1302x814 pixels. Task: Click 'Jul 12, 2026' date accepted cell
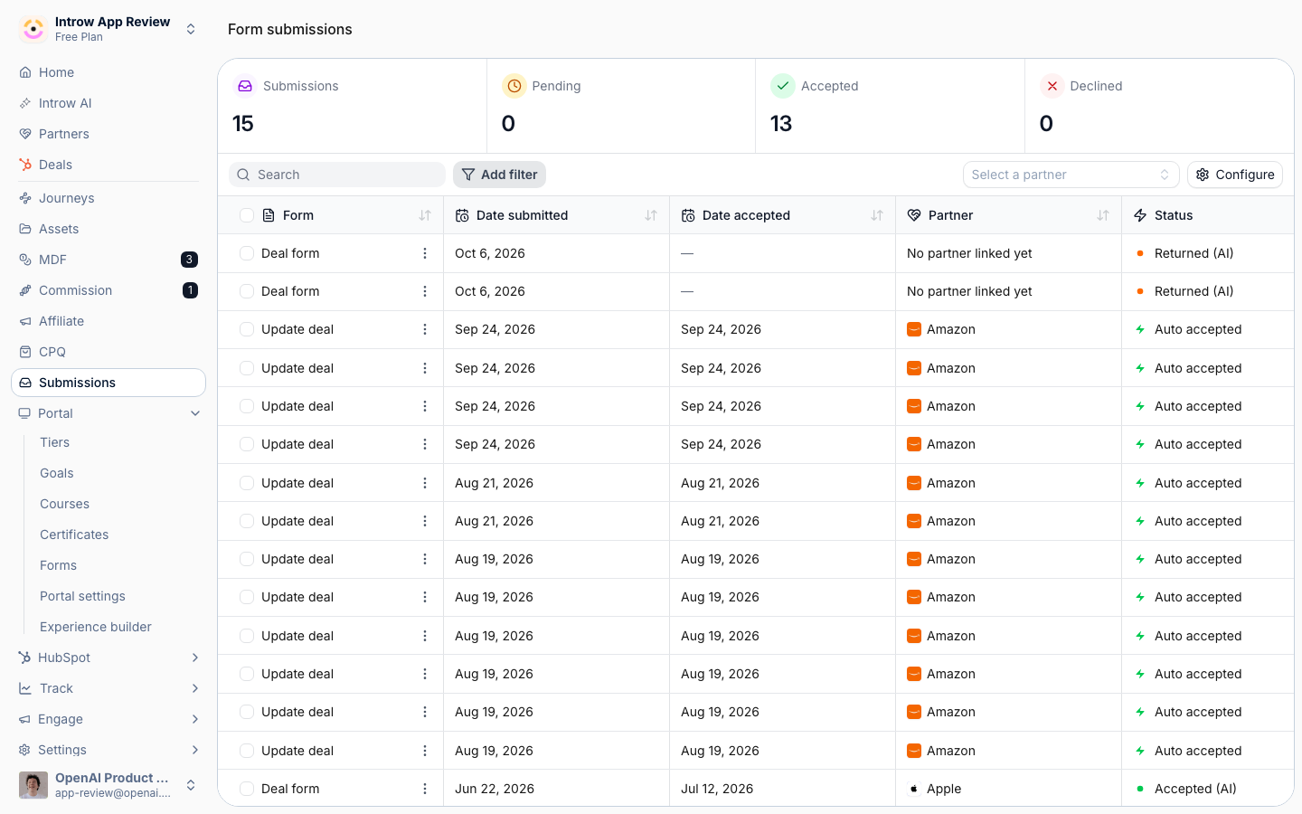717,789
